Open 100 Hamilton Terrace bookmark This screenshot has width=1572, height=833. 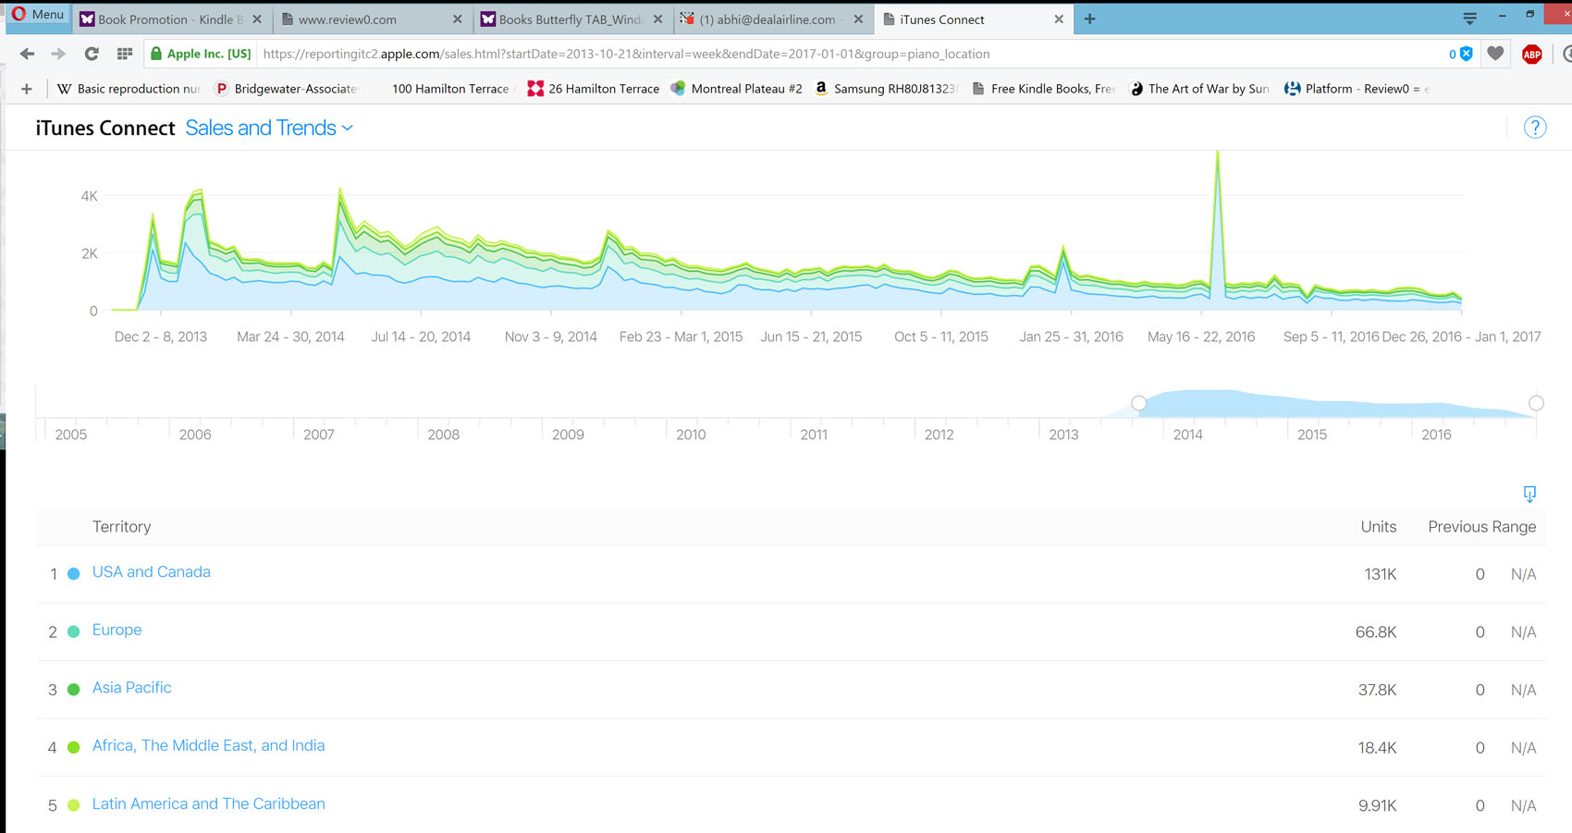click(x=449, y=89)
